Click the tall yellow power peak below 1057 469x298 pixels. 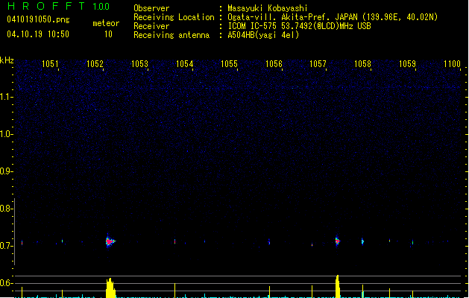coord(338,287)
